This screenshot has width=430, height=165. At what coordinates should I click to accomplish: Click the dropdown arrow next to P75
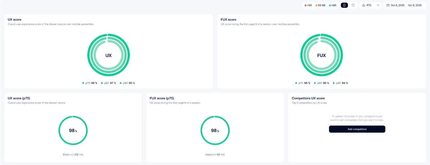[378, 5]
